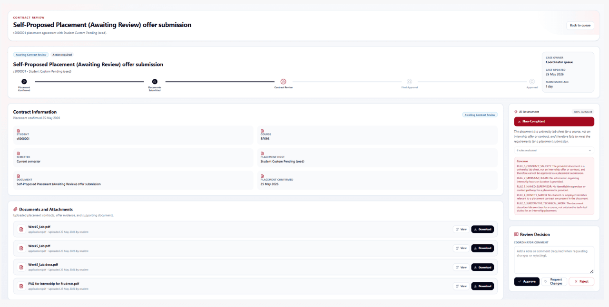Click the icon above the COURSE label
Viewport: 609px width, 307px height.
click(262, 131)
